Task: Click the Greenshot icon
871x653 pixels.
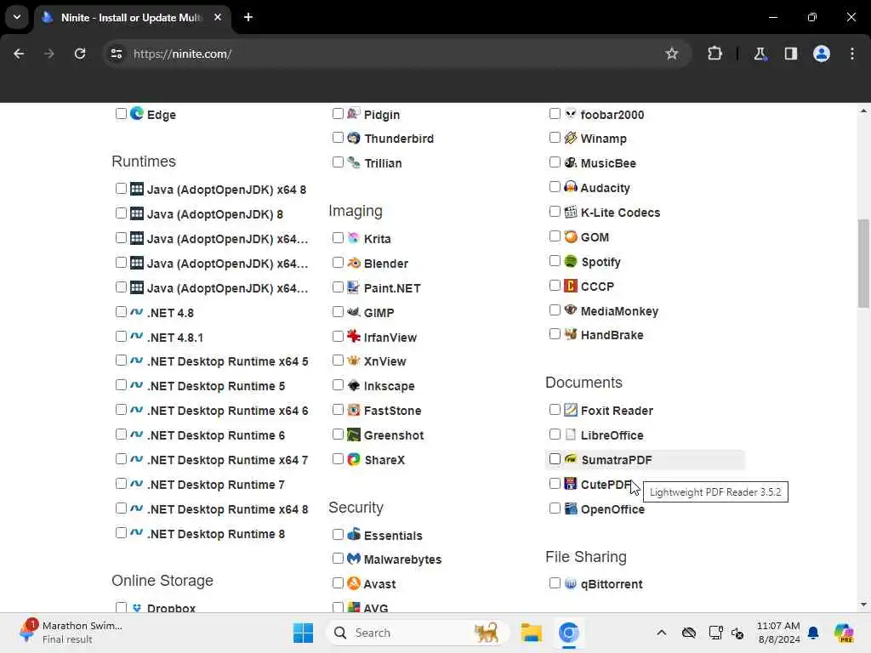Action: (354, 434)
